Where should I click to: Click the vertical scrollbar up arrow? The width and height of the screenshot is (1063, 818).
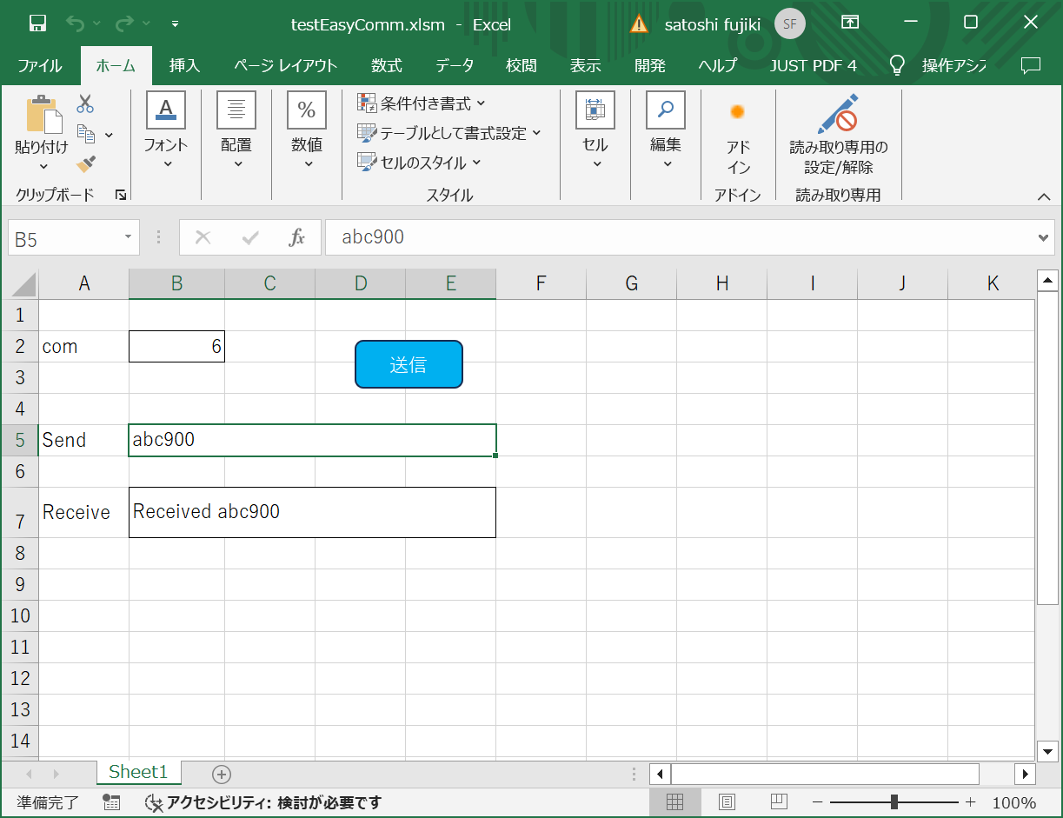pos(1047,280)
